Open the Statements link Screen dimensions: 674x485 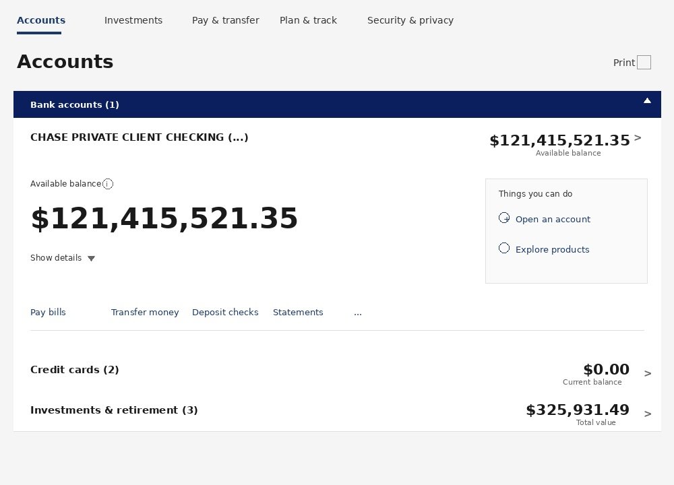click(x=298, y=313)
